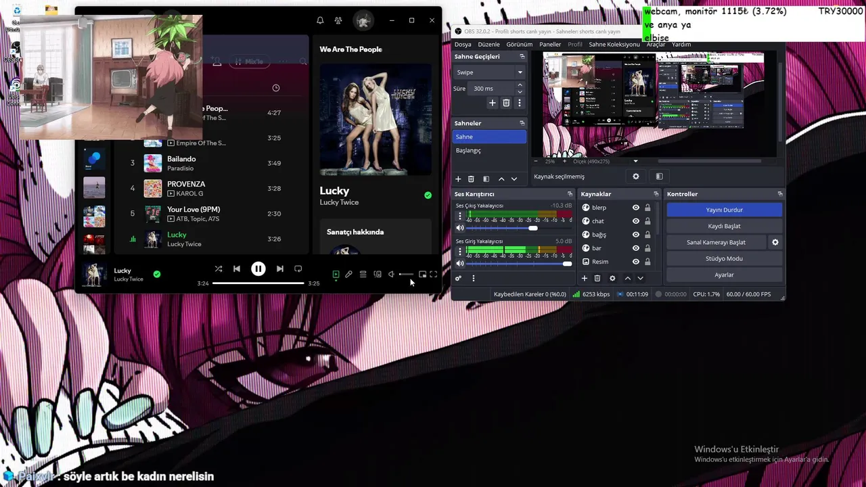The image size is (866, 487).
Task: Delete scene transition with trash icon
Action: coord(506,103)
